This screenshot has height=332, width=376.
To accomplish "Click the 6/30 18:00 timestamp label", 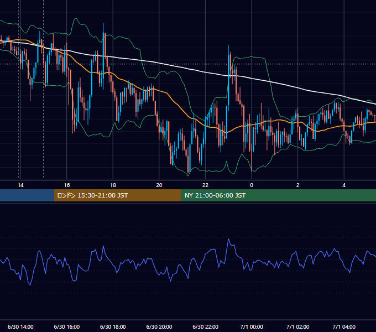I will coord(113,326).
